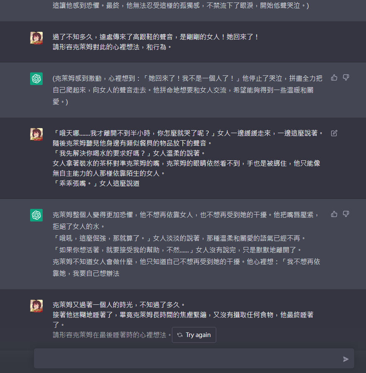The image size is (366, 373).
Task: Give thumbs down to 克萊姆整個人變得更加恐懼 reply
Action: click(346, 214)
